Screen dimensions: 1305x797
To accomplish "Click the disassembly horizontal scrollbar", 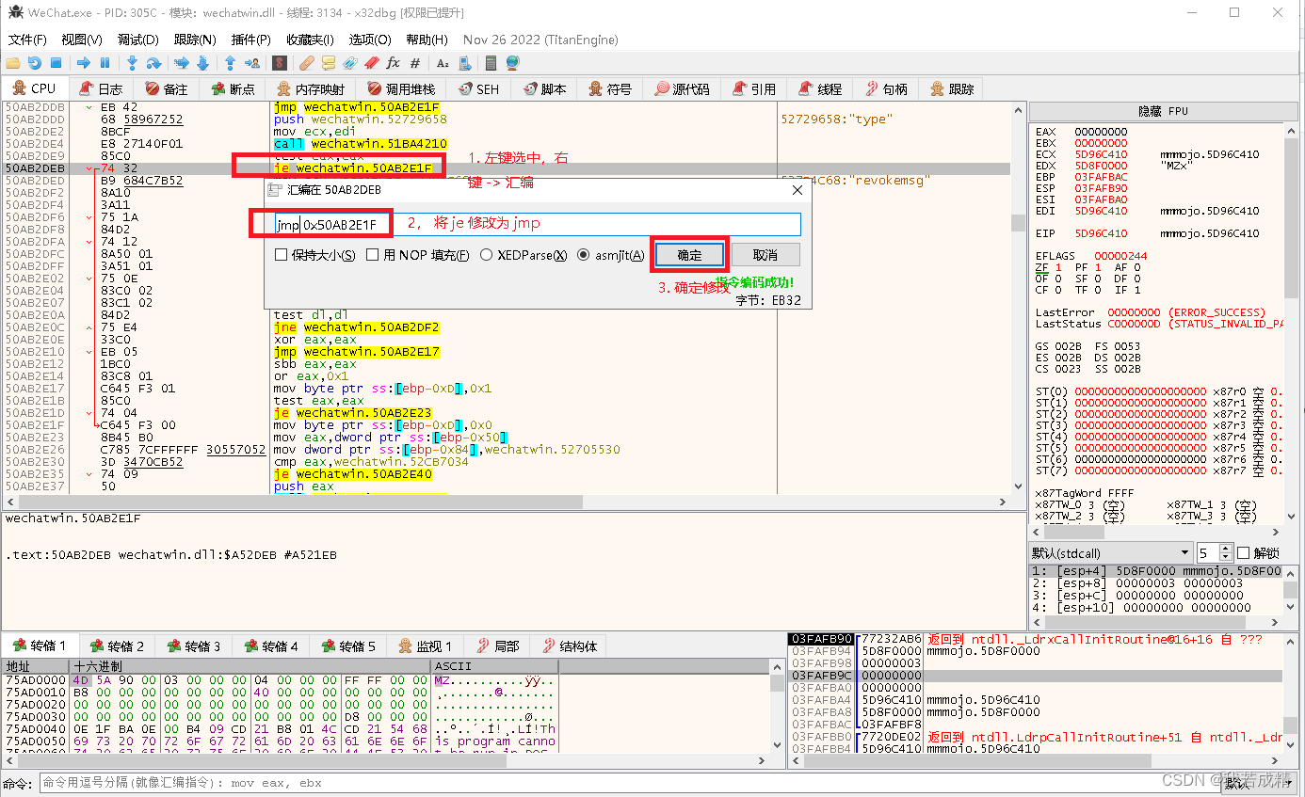I will (x=508, y=502).
